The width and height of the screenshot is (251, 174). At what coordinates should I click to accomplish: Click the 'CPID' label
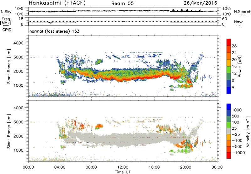(x=7, y=30)
